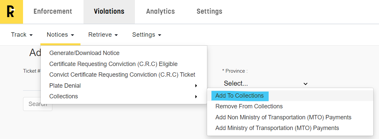Open the Analytics tab
The image size is (379, 139).
tap(160, 12)
